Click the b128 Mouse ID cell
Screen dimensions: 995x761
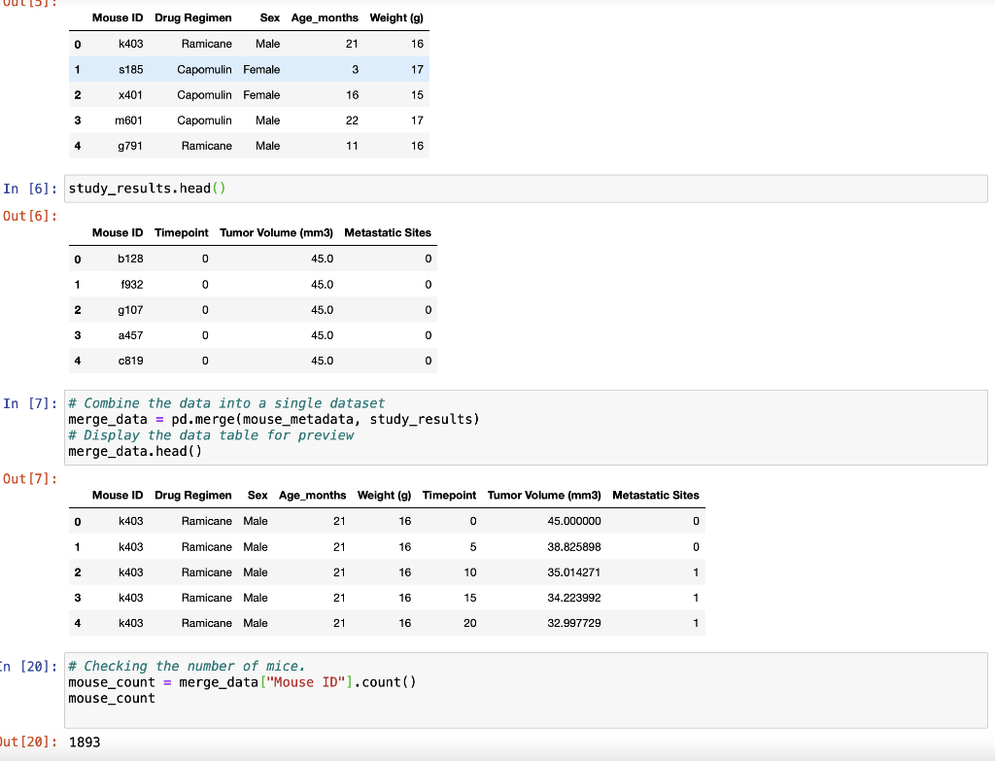130,259
